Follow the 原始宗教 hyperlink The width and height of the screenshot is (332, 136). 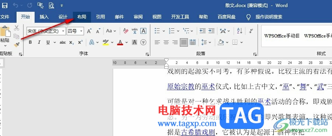tap(181, 87)
